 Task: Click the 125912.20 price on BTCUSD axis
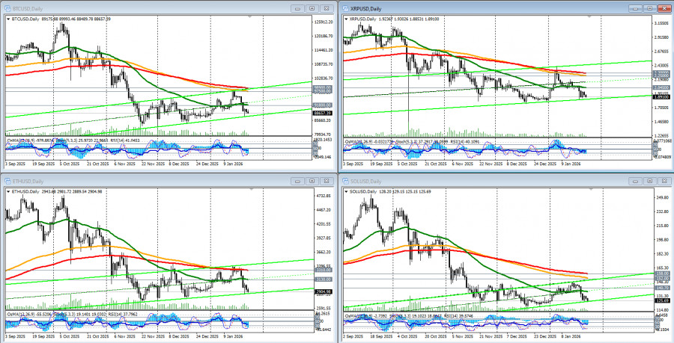[x=324, y=22]
